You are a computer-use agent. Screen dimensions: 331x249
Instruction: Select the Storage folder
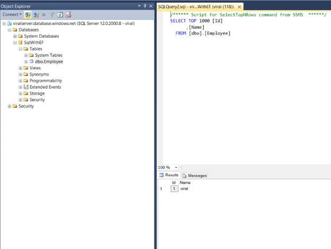37,93
